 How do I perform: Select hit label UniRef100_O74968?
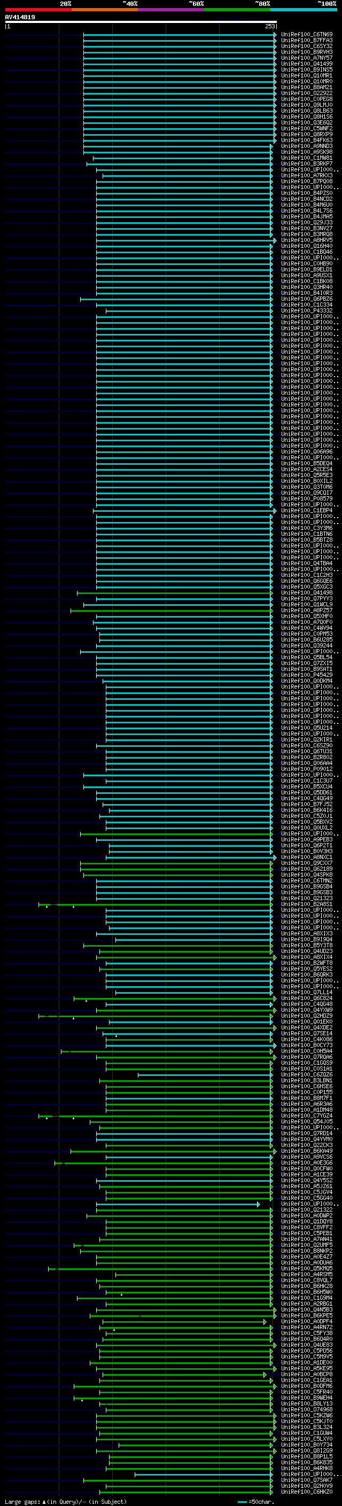tap(307, 1409)
